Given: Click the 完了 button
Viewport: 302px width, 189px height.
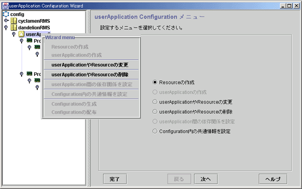Looking at the screenshot, I should (115, 179).
